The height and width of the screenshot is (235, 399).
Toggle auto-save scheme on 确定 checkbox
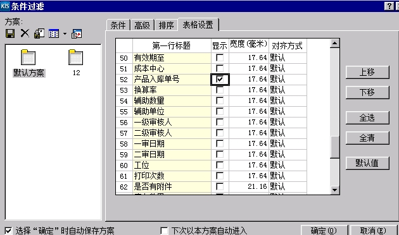[8, 231]
